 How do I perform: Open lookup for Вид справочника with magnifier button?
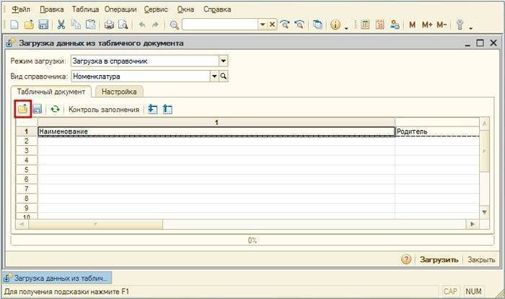[224, 76]
